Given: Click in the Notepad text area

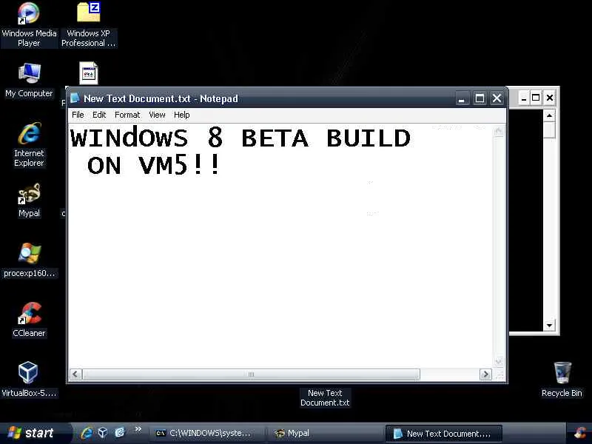Looking at the screenshot, I should point(281,246).
